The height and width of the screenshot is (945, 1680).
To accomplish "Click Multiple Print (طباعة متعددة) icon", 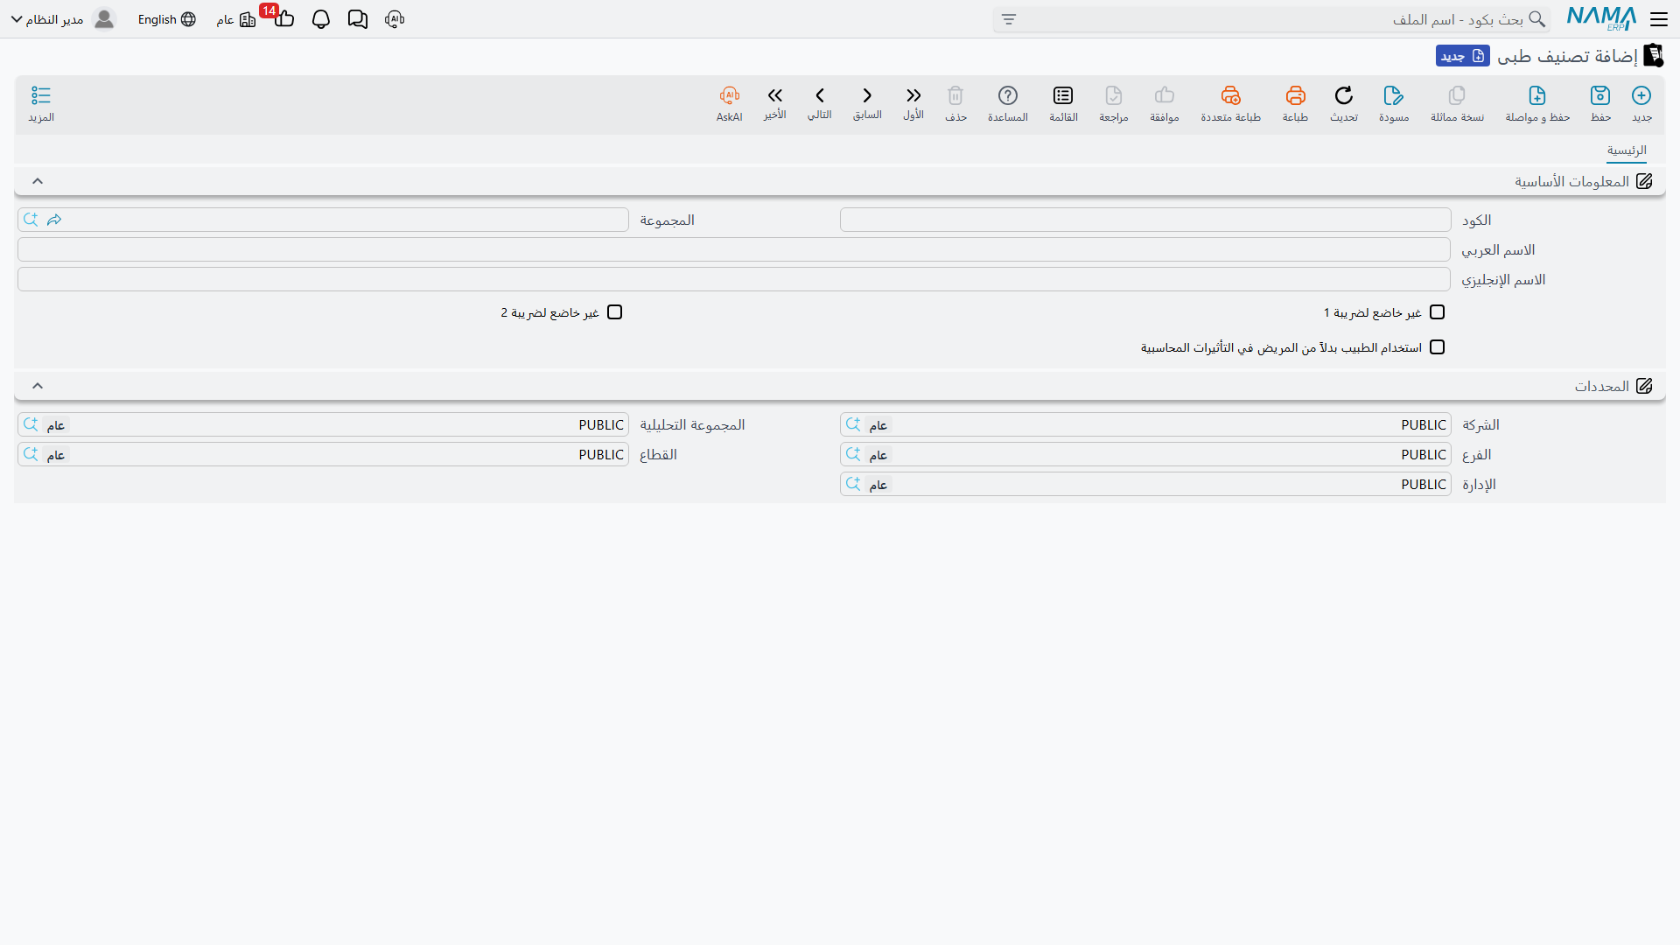I will click(1231, 95).
